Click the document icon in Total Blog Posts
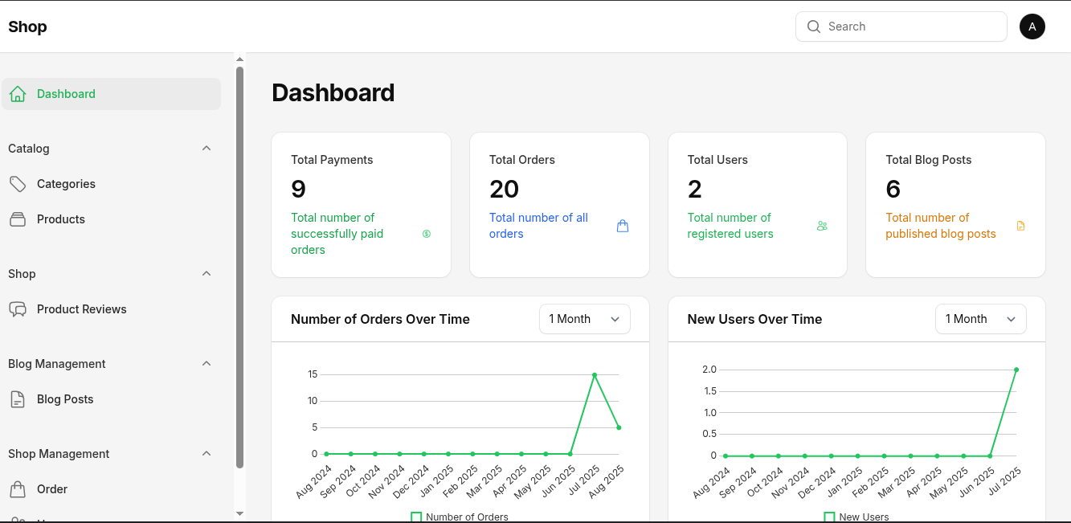This screenshot has height=523, width=1071. [x=1020, y=226]
